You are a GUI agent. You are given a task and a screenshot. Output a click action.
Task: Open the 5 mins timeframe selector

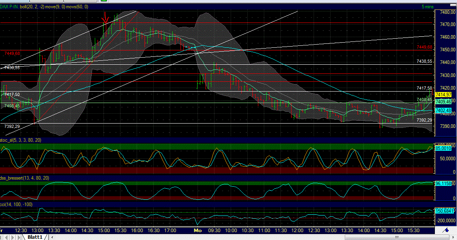coord(428,7)
